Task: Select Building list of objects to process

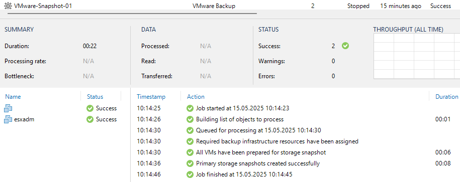Action: point(240,119)
